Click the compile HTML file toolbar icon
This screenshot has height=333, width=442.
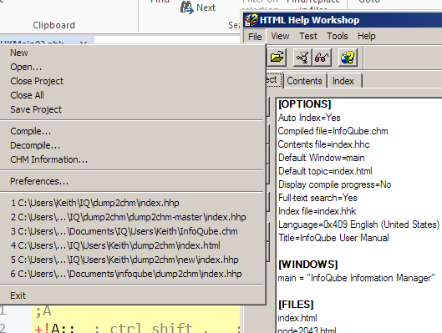coord(302,58)
